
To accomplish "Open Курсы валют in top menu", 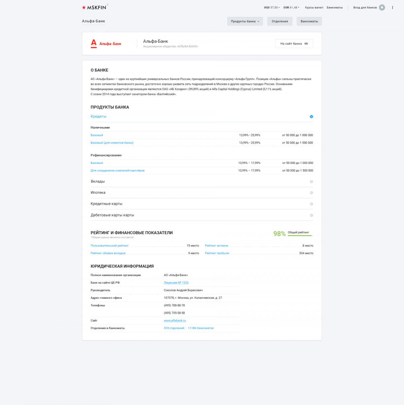I will 314,7.
